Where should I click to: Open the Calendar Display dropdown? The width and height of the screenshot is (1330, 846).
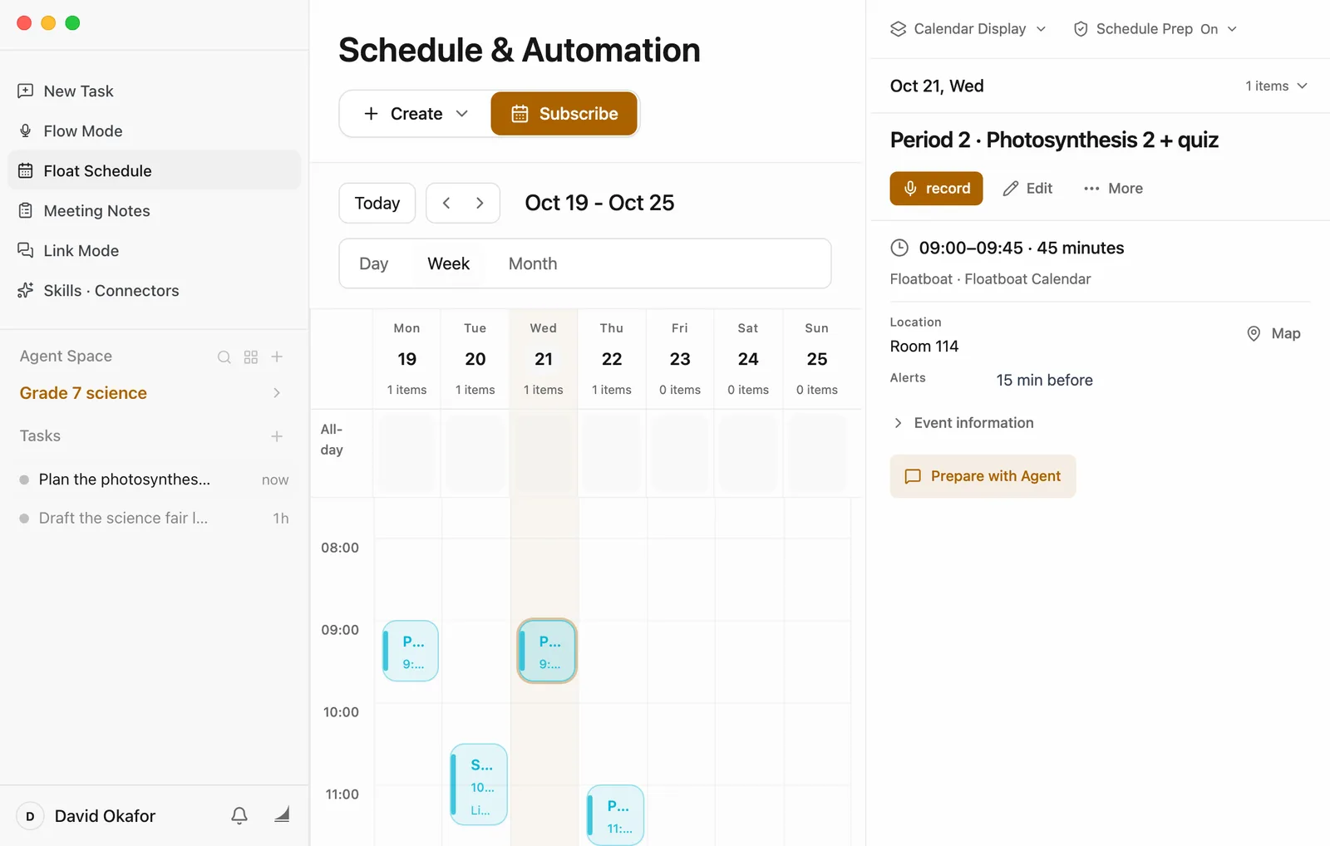(968, 29)
